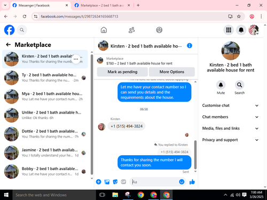The width and height of the screenshot is (267, 200).
Task: Open the Groups icon in top navigation
Action: tap(159, 30)
